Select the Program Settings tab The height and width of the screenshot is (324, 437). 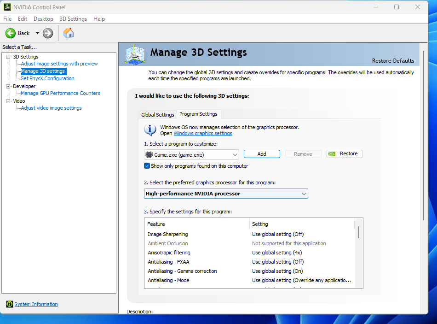click(x=198, y=114)
